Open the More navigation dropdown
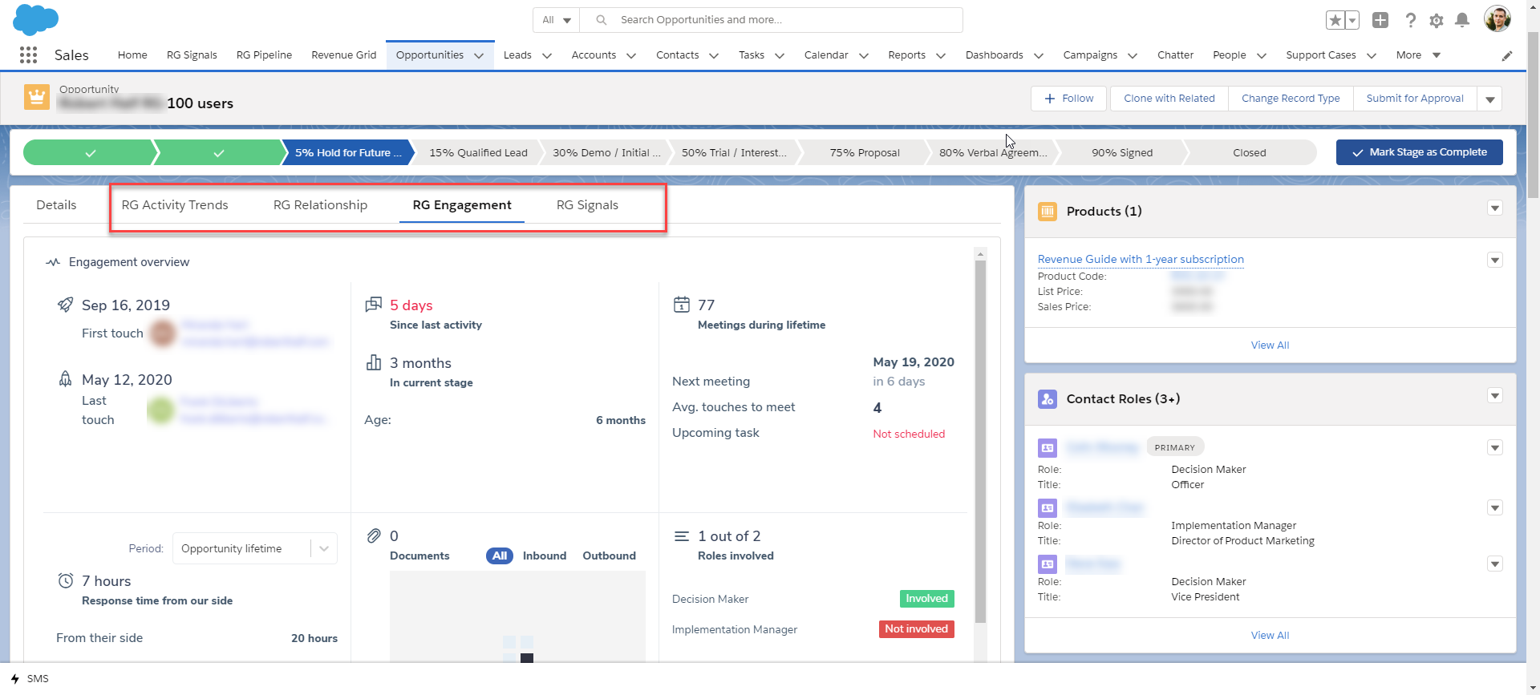Screen dimensions: 1540x695 coord(1418,55)
